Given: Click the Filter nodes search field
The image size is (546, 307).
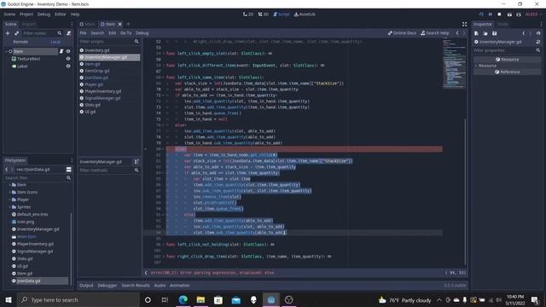Looking at the screenshot, I should point(39,33).
